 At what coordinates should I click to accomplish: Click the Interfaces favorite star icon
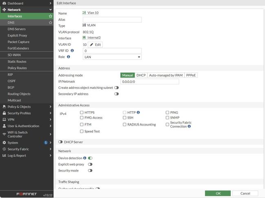click(51, 16)
